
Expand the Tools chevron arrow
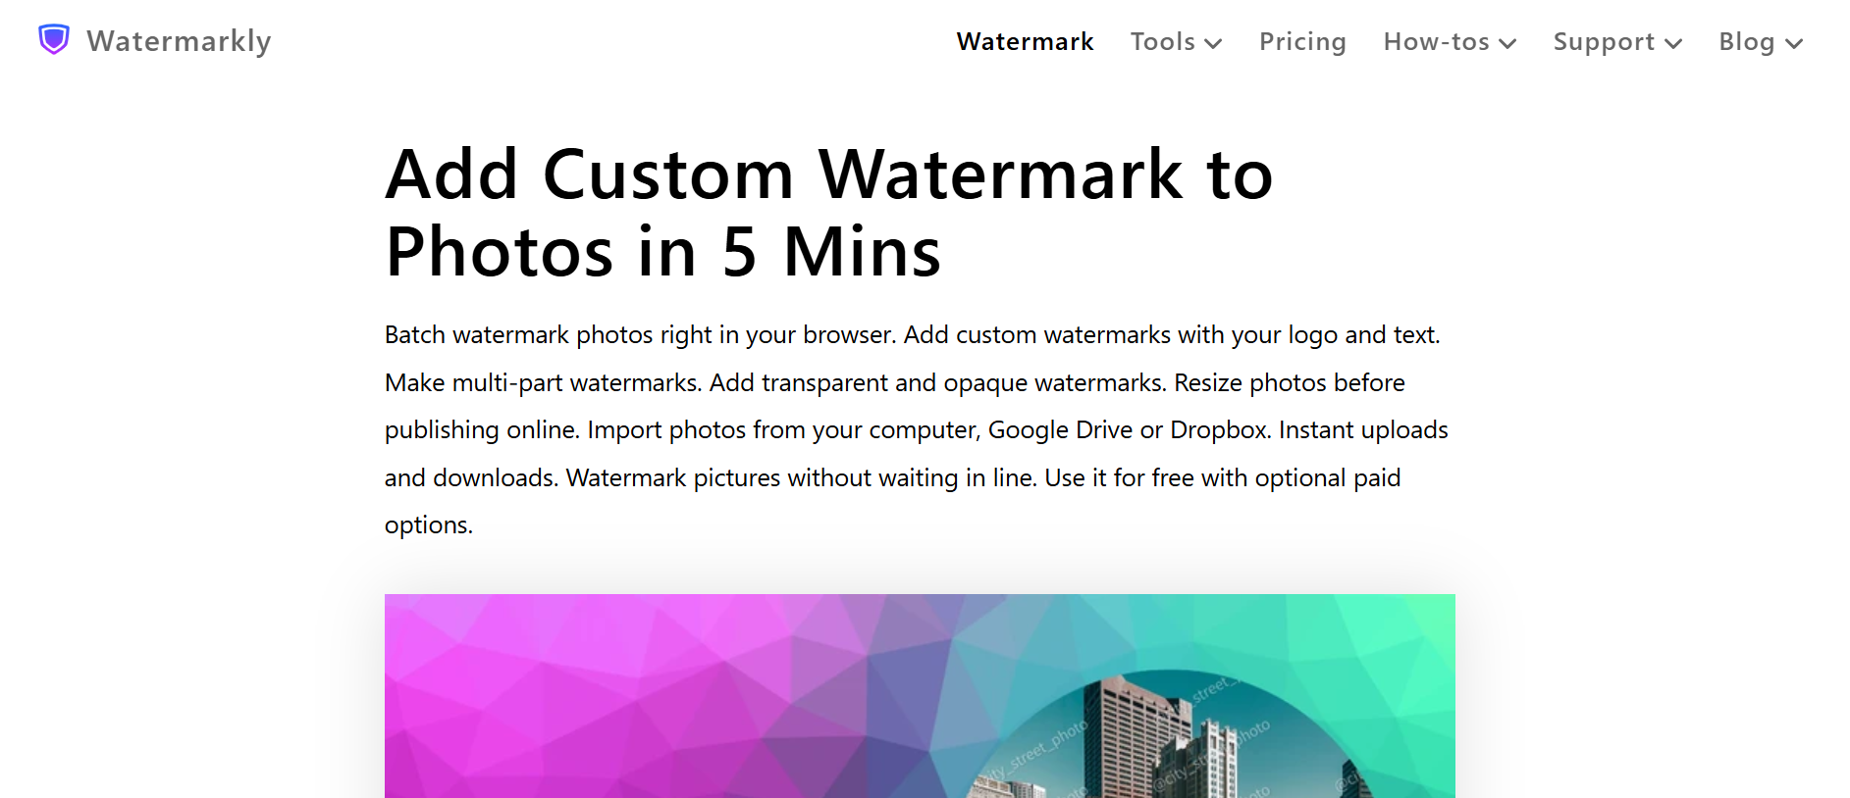(x=1215, y=44)
